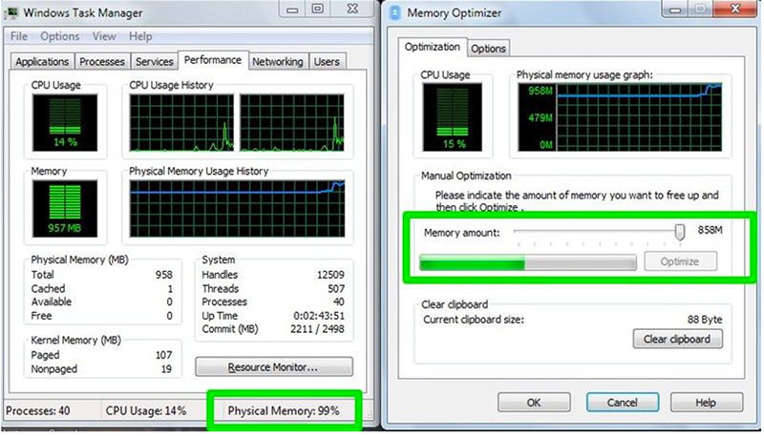
Task: Click the Clear clipboard button
Action: (677, 340)
